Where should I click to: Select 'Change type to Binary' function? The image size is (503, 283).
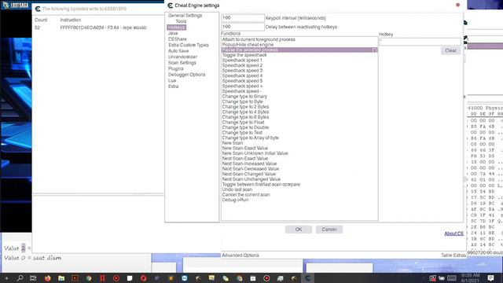299,96
